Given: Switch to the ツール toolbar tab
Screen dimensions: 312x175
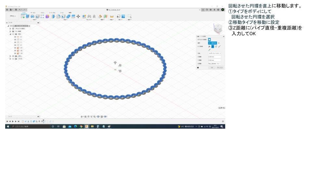Looking at the screenshot, I should tap(62, 13).
